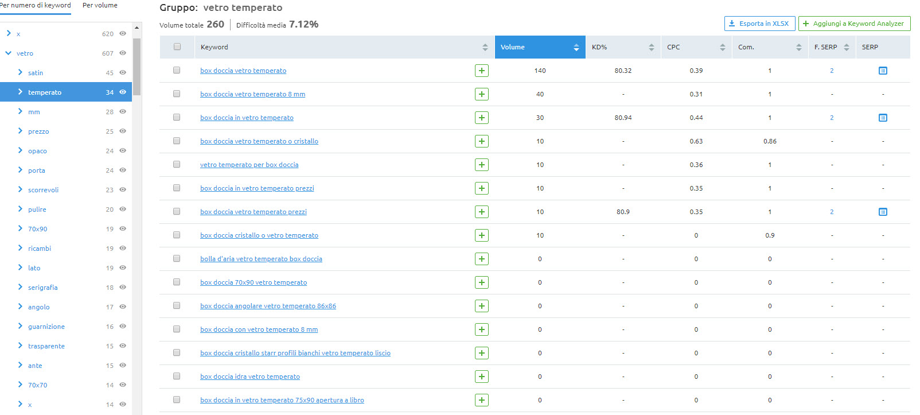The image size is (920, 415).
Task: Add 'box doccia vetro temperato' with plus icon
Action: pos(482,71)
